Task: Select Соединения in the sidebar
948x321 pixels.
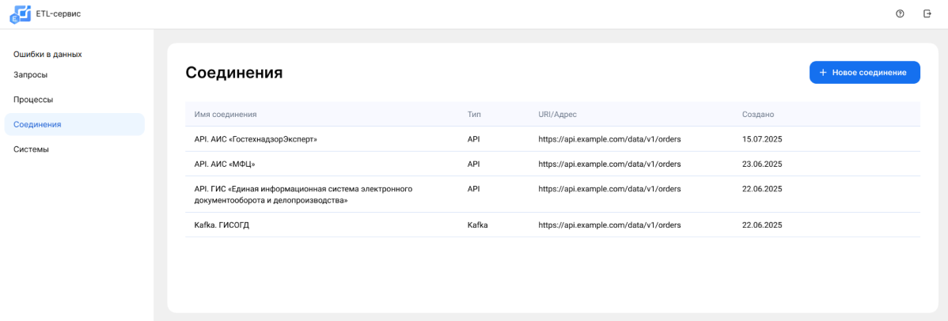Action: click(37, 124)
